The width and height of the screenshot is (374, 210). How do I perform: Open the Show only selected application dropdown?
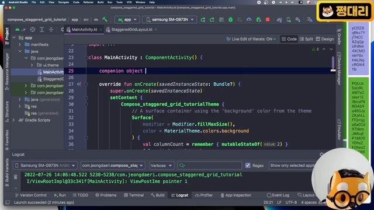coord(292,165)
